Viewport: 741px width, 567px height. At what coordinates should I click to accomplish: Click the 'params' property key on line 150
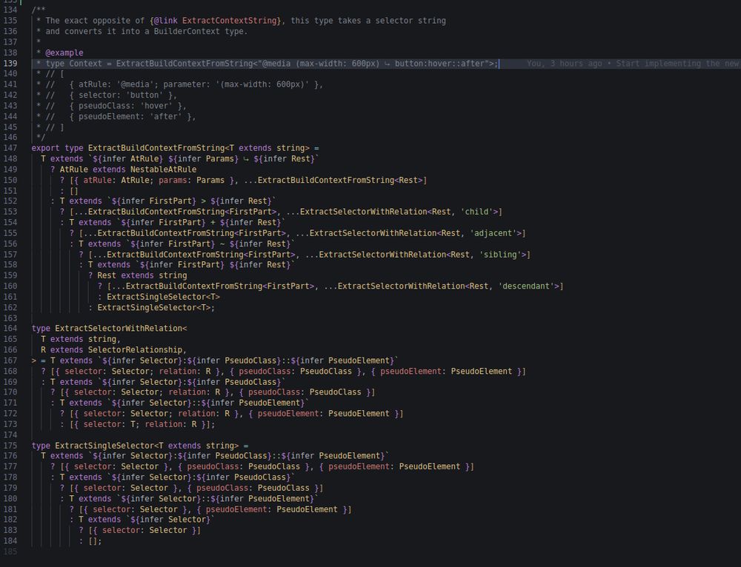pyautogui.click(x=173, y=180)
